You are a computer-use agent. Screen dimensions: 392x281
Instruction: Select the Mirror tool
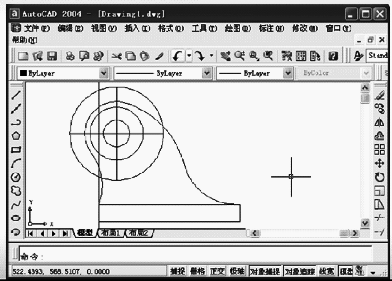coord(380,122)
